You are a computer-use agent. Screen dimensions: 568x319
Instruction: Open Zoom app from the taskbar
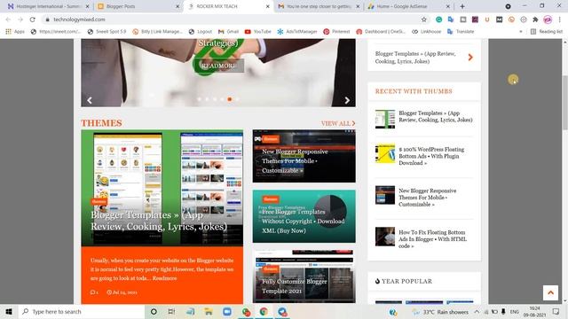tap(227, 311)
